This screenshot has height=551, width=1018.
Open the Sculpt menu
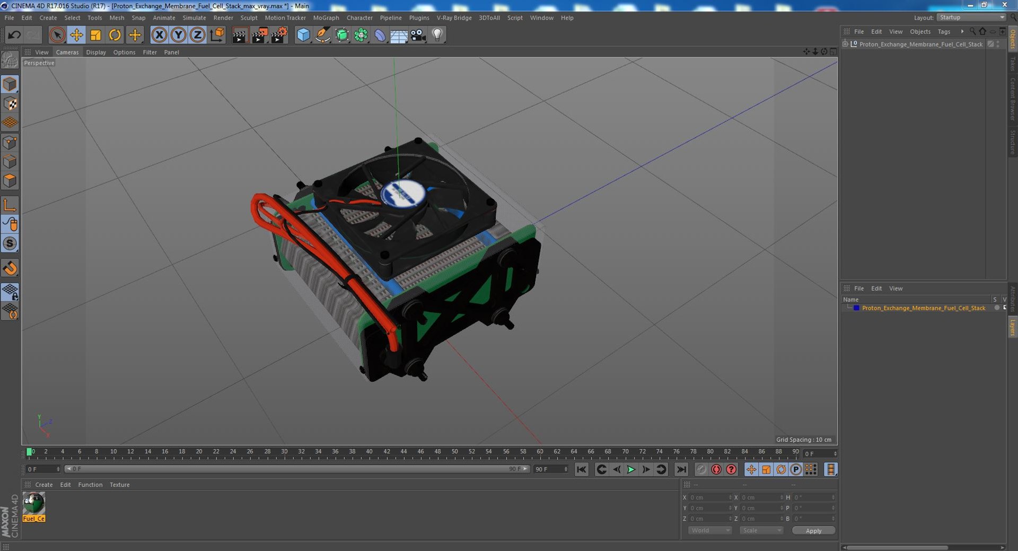(249, 18)
